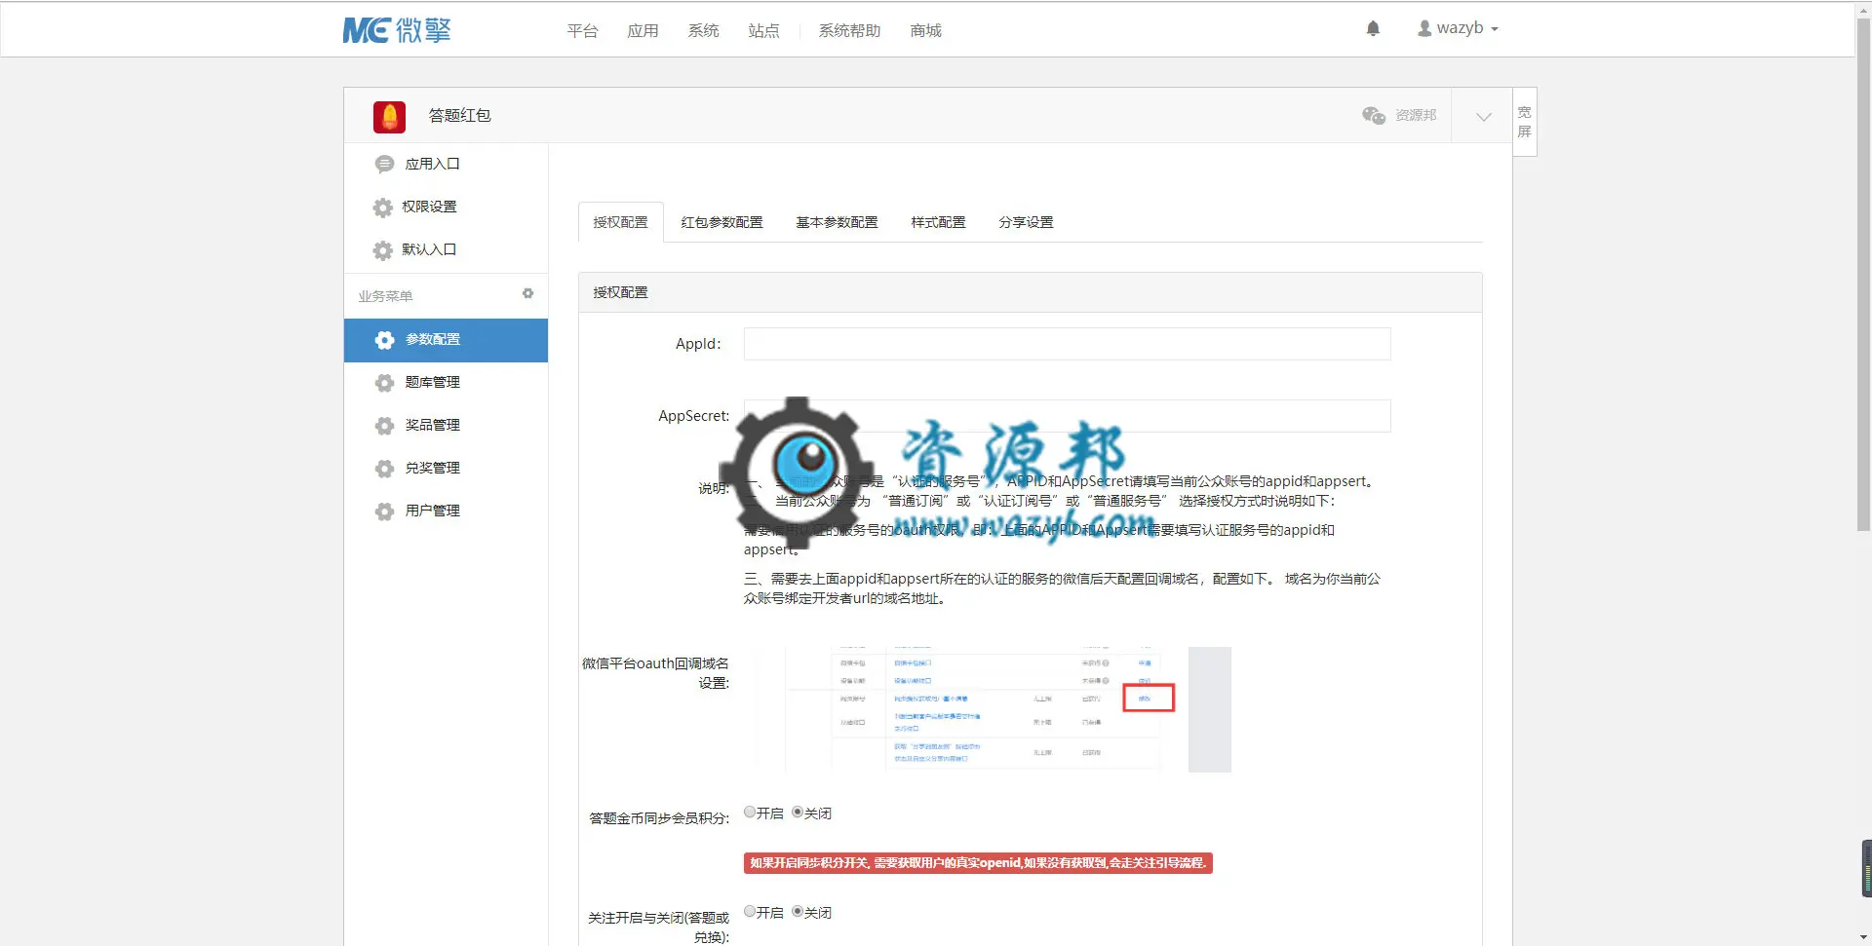This screenshot has height=946, width=1872.
Task: Open 系统 in the top navigation
Action: point(703,30)
